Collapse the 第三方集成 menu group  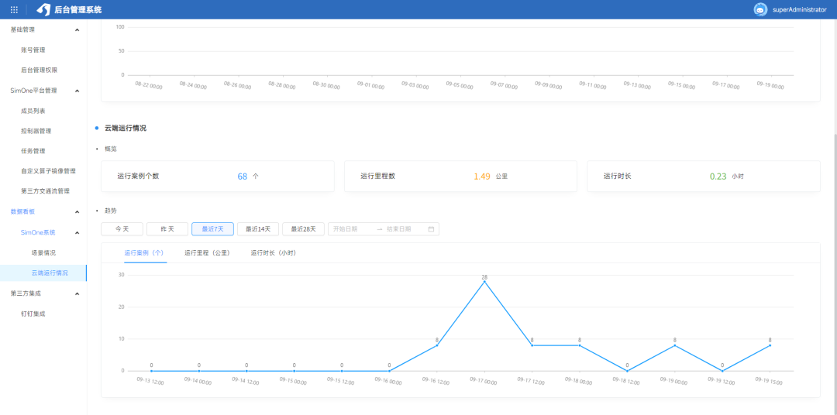tap(77, 293)
